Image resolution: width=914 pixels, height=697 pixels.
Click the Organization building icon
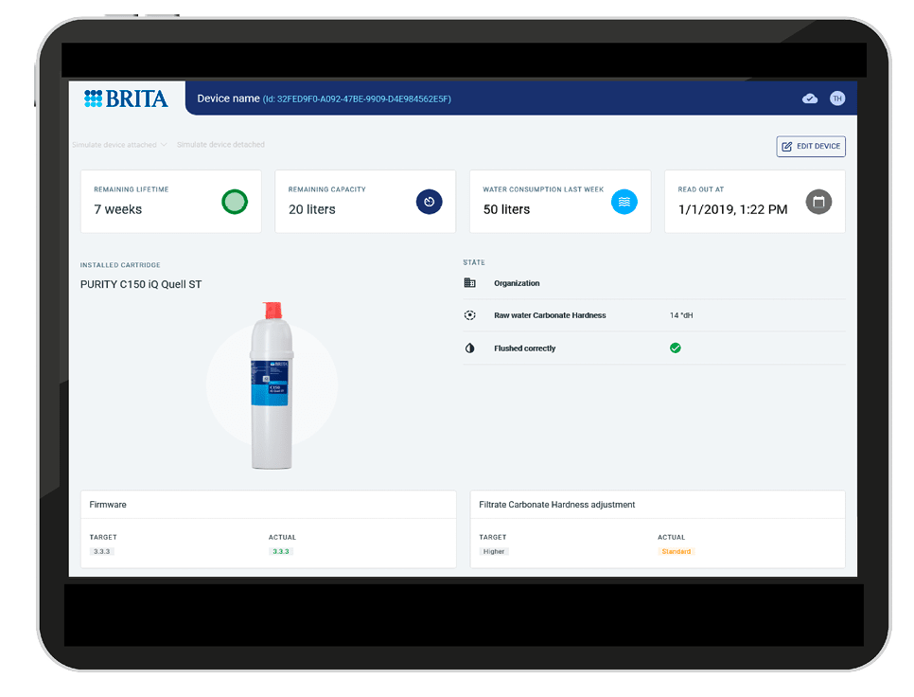(x=470, y=283)
